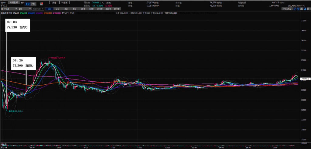Image resolution: width=311 pixels, height=149 pixels.
Task: Click the SMA(200) pink legend label
Action: [56, 13]
